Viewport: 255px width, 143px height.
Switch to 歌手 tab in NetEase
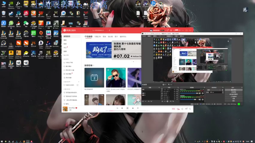(x=116, y=37)
